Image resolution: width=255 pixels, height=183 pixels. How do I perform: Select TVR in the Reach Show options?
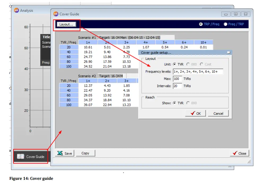[x=174, y=103]
